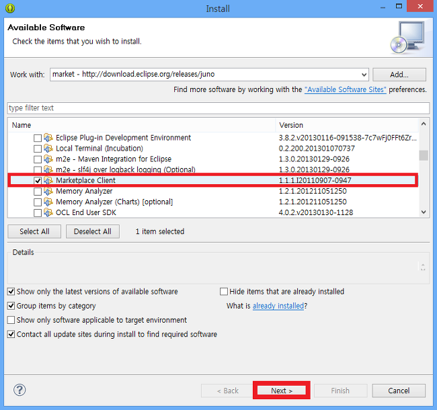Enable Show only software applicable to target environment
This screenshot has width=437, height=410.
tap(11, 320)
